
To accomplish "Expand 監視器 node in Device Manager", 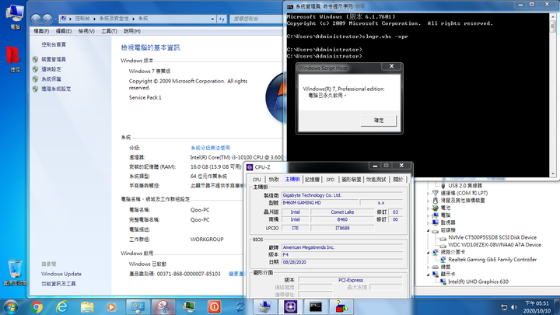I will (x=428, y=223).
